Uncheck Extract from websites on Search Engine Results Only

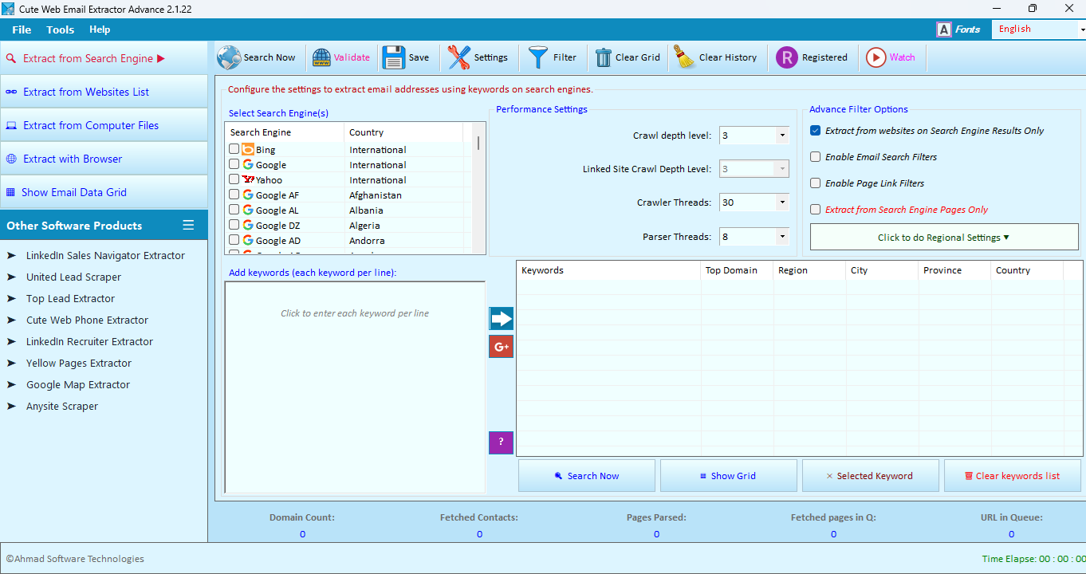coord(815,131)
